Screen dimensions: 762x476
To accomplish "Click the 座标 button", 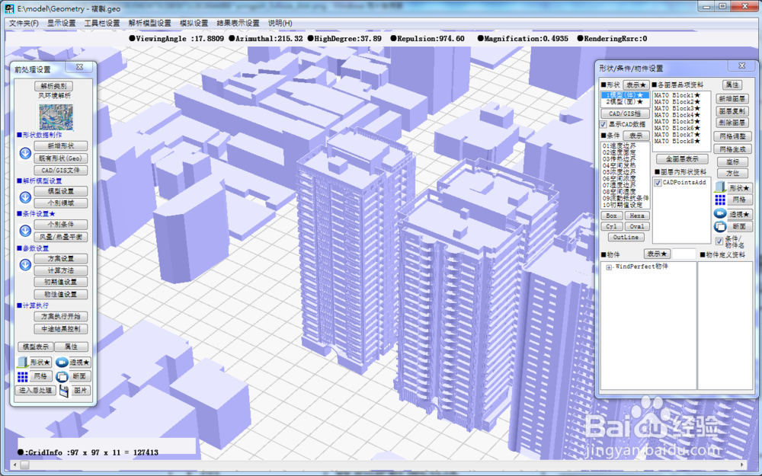I will coord(732,161).
